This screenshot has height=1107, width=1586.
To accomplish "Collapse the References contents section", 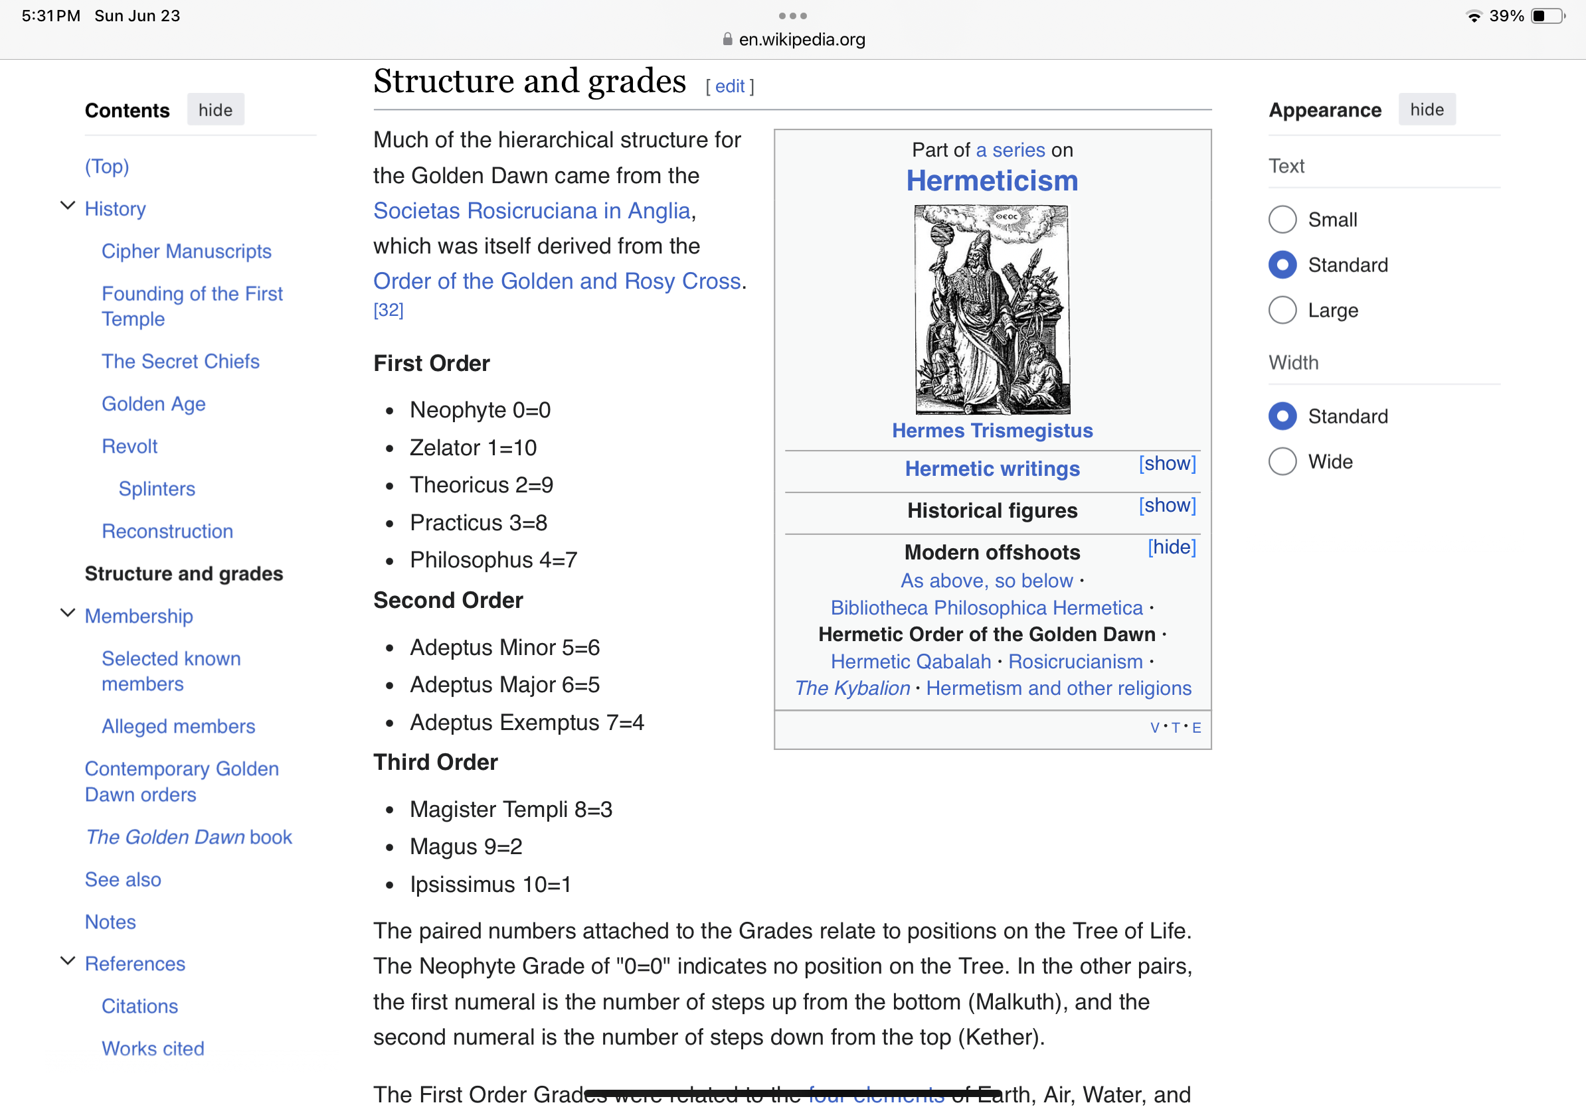I will point(68,962).
